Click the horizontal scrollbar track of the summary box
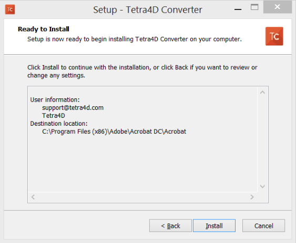The width and height of the screenshot is (296, 243). point(142,197)
